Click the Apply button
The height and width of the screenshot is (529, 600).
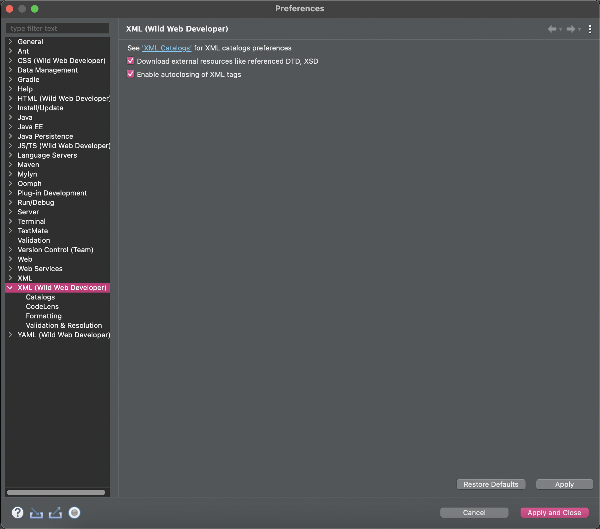pos(564,484)
